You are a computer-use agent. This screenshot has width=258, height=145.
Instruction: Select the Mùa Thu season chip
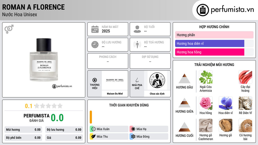109,136
